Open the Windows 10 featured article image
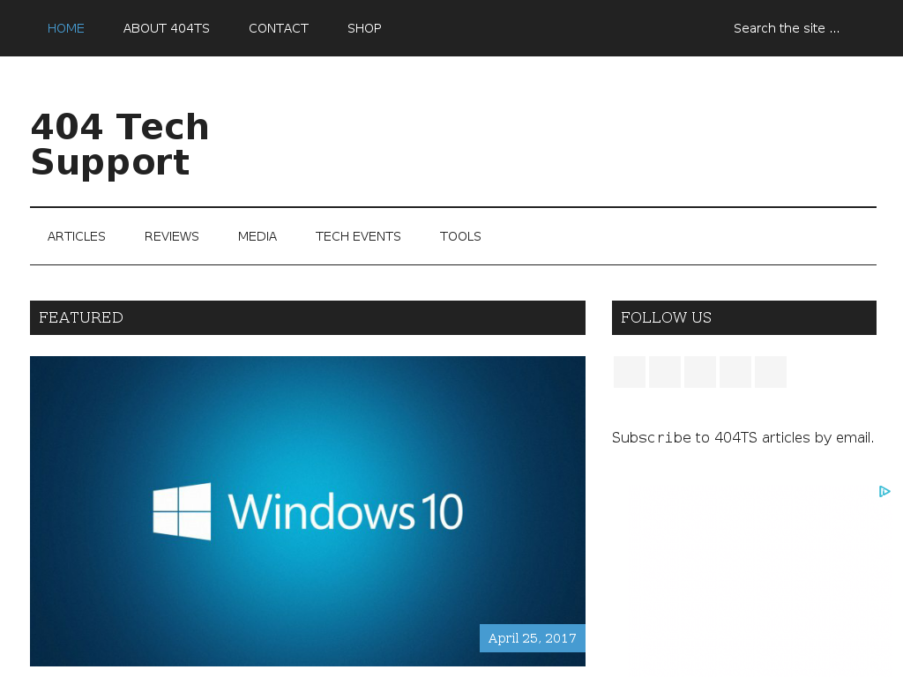This screenshot has width=903, height=677. (308, 511)
